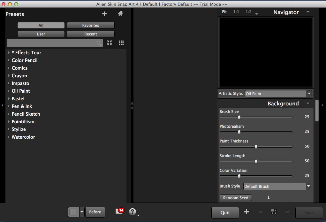Expand the Stylize category
This screenshot has height=222, width=326.
click(x=9, y=129)
